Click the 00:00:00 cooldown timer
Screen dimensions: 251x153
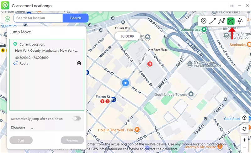(x=127, y=36)
